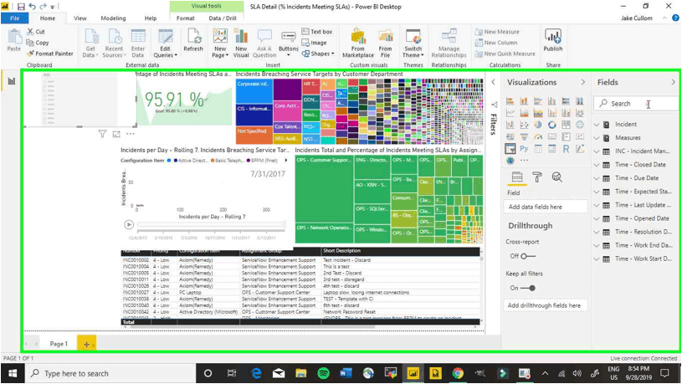Viewport: 682px width, 384px height.
Task: Expand the Incident table in Fields
Action: [x=597, y=125]
